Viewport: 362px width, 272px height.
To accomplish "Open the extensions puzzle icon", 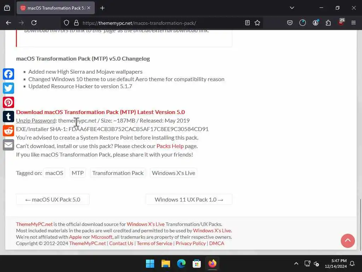I will click(328, 23).
